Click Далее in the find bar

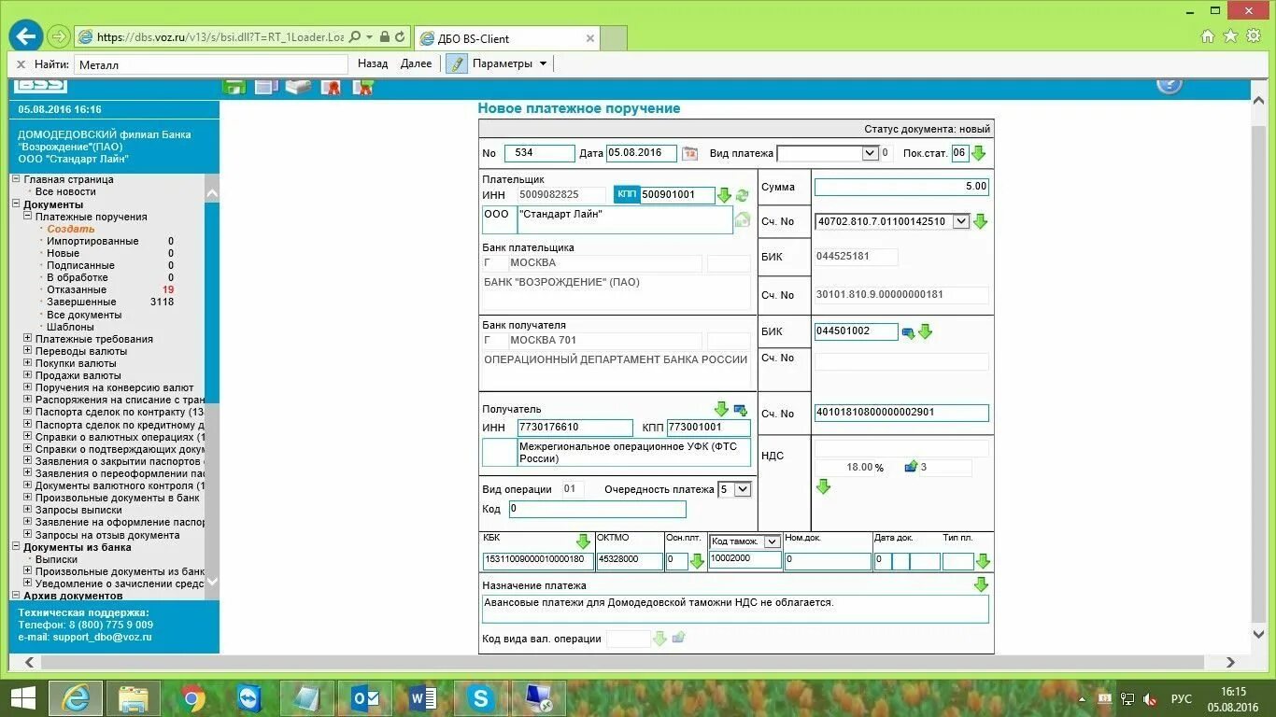pos(416,63)
